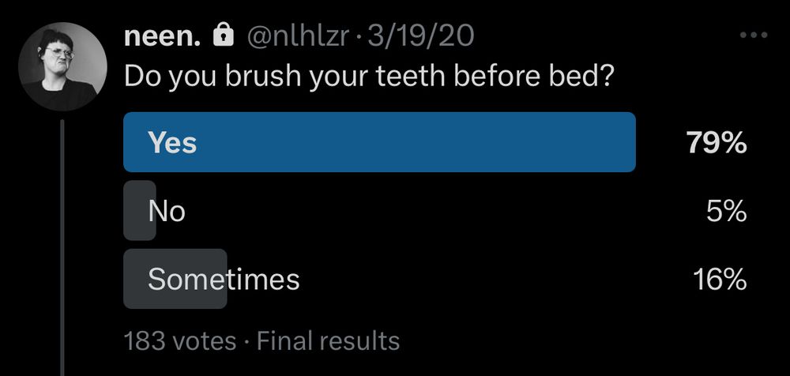Screen dimensions: 790x376
Task: Click the gray Sometimes percentage bar
Action: [x=175, y=279]
